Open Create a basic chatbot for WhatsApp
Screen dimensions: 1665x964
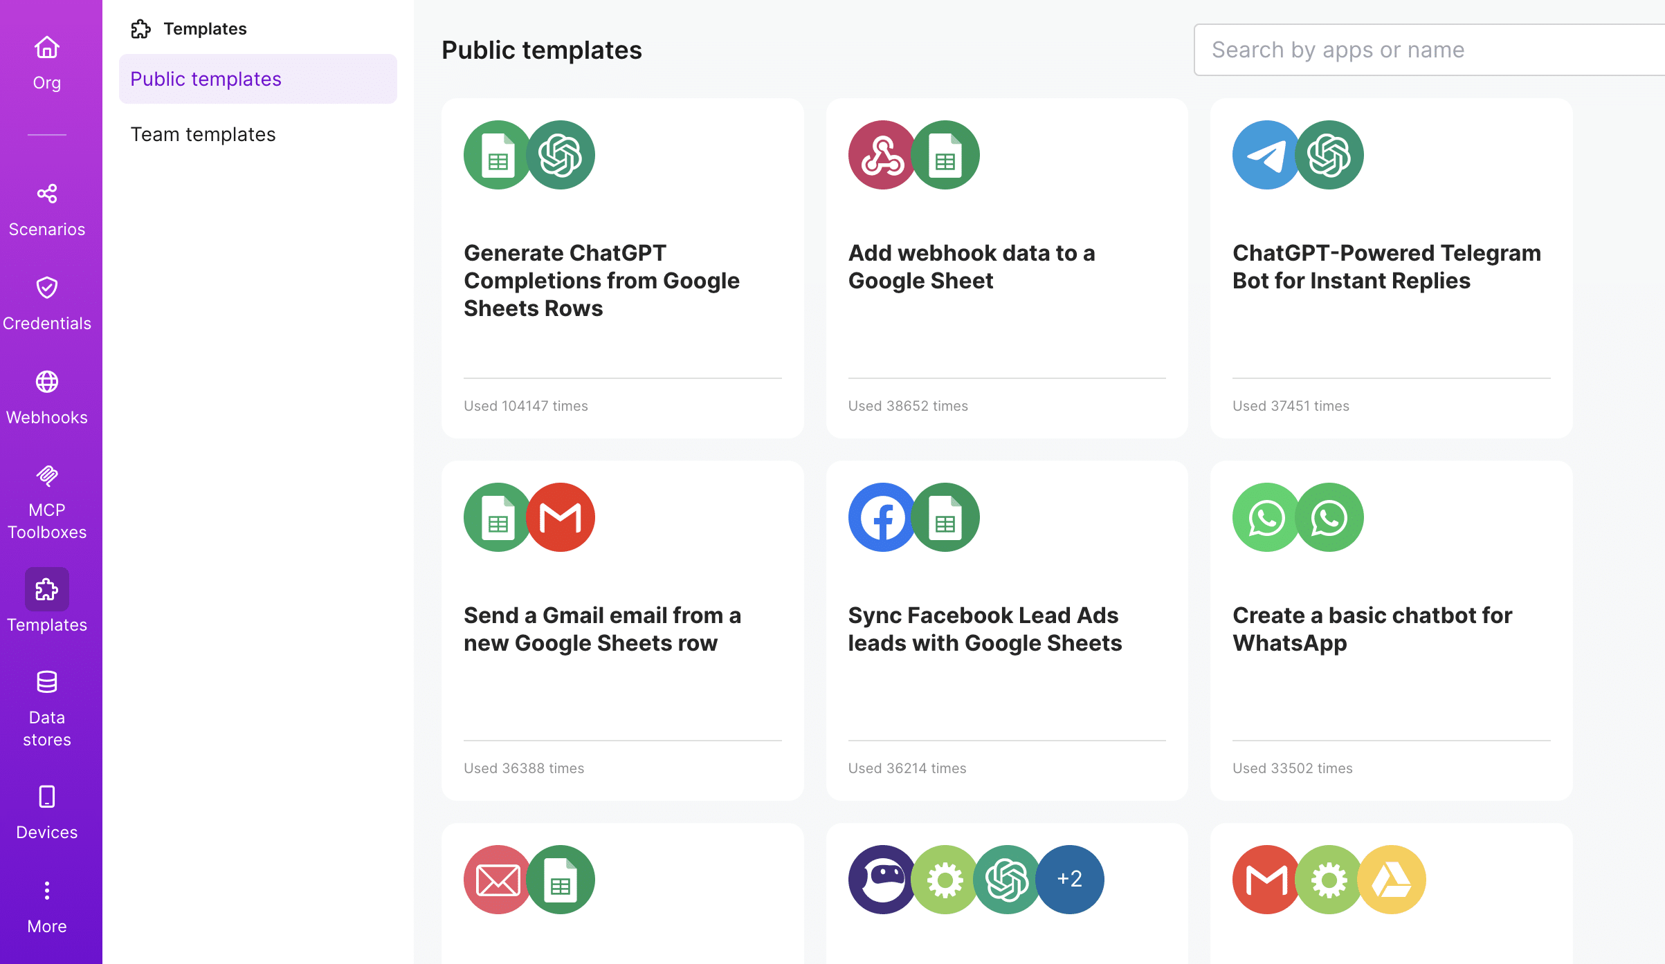coord(1372,629)
